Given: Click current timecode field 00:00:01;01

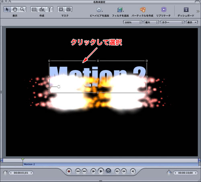Looking at the screenshot, I should [21, 173].
